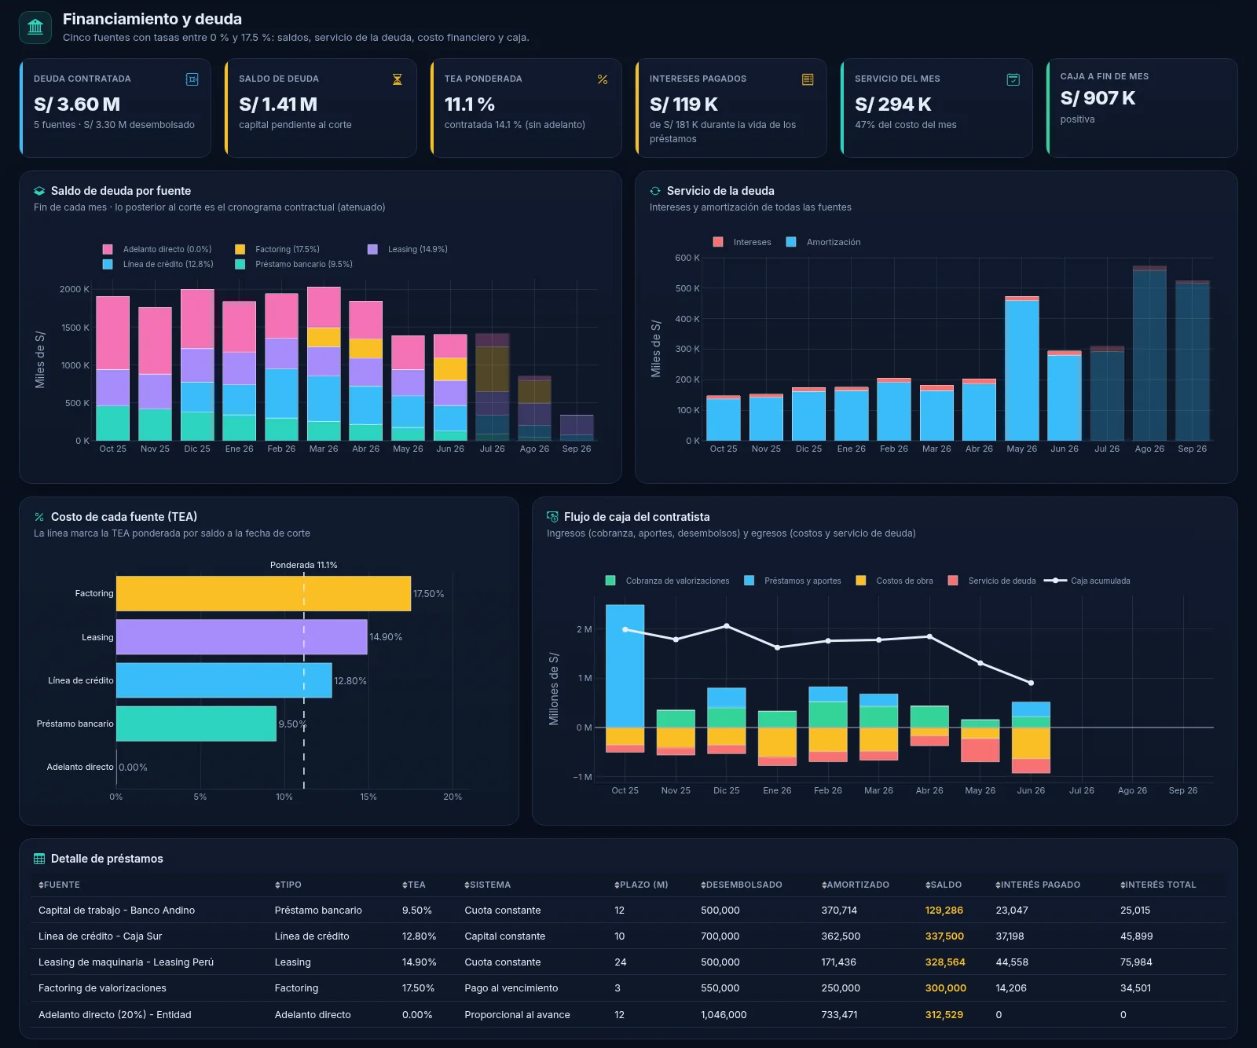The width and height of the screenshot is (1257, 1048).
Task: Sort by INTERÉS PAGADO column header
Action: pos(1038,885)
